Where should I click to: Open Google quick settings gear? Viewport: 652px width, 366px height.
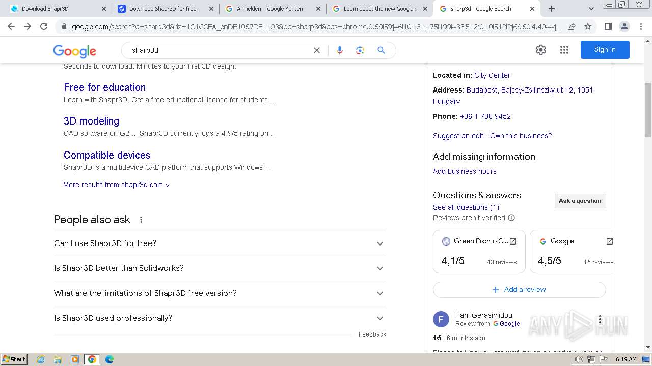(x=541, y=50)
